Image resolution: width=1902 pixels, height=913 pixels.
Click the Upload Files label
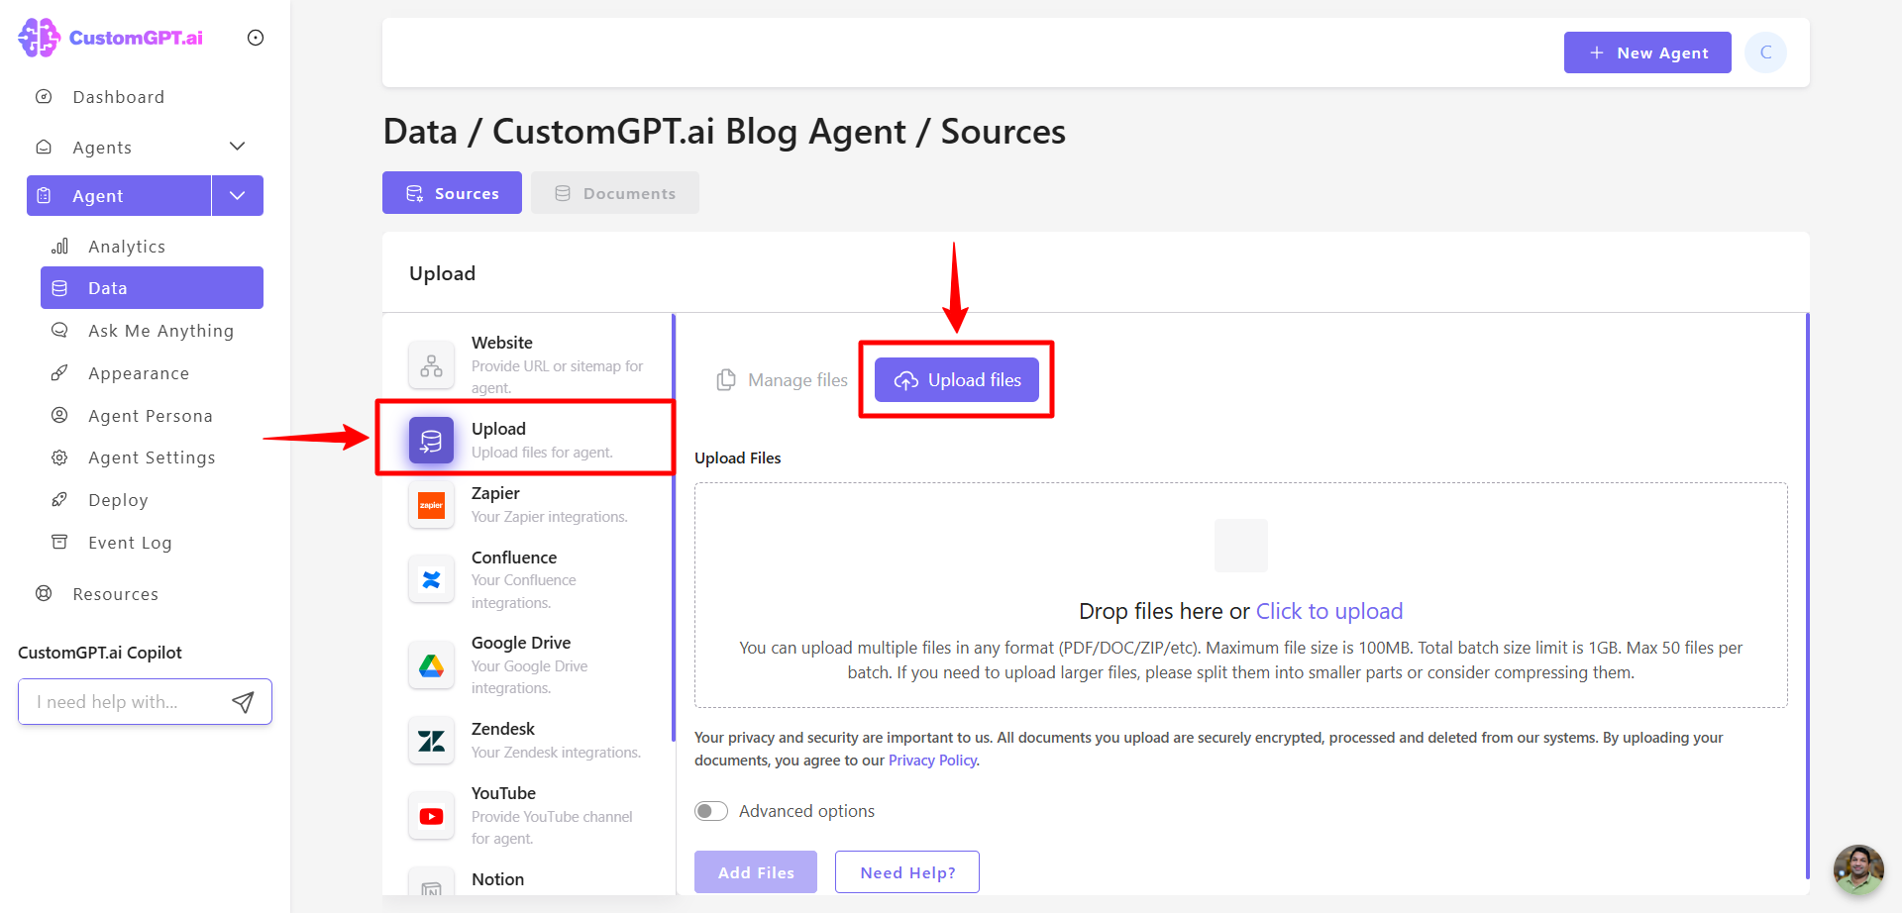coord(738,457)
